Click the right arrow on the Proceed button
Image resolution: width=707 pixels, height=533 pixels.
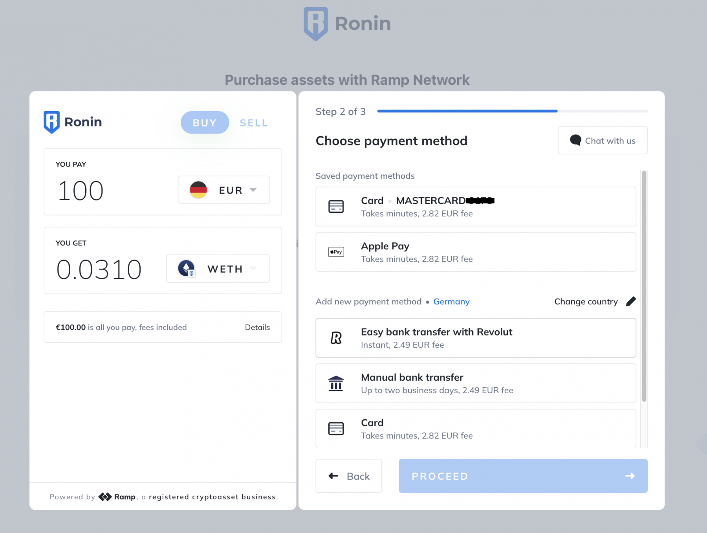tap(630, 476)
